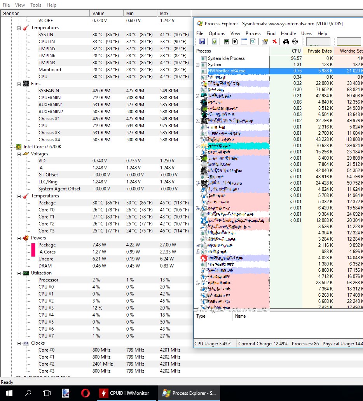Open the Options menu in Process Explorer
The width and height of the screenshot is (363, 401).
(217, 33)
